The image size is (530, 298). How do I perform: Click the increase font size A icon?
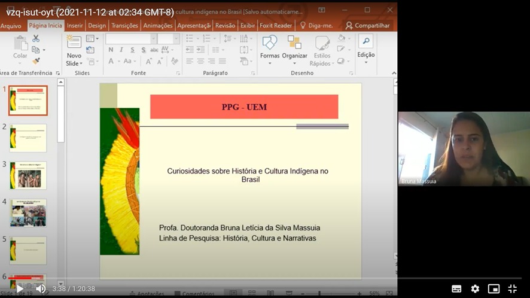pyautogui.click(x=149, y=61)
